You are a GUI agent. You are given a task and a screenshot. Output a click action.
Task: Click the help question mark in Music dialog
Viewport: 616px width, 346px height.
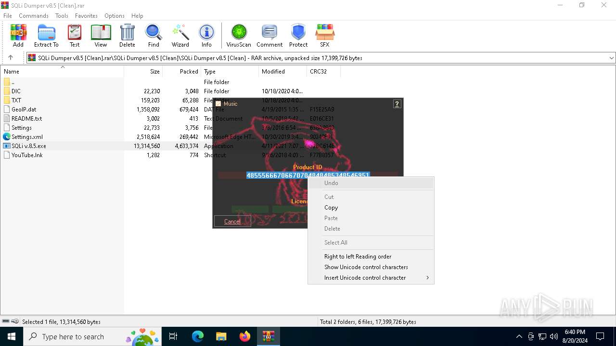[397, 104]
